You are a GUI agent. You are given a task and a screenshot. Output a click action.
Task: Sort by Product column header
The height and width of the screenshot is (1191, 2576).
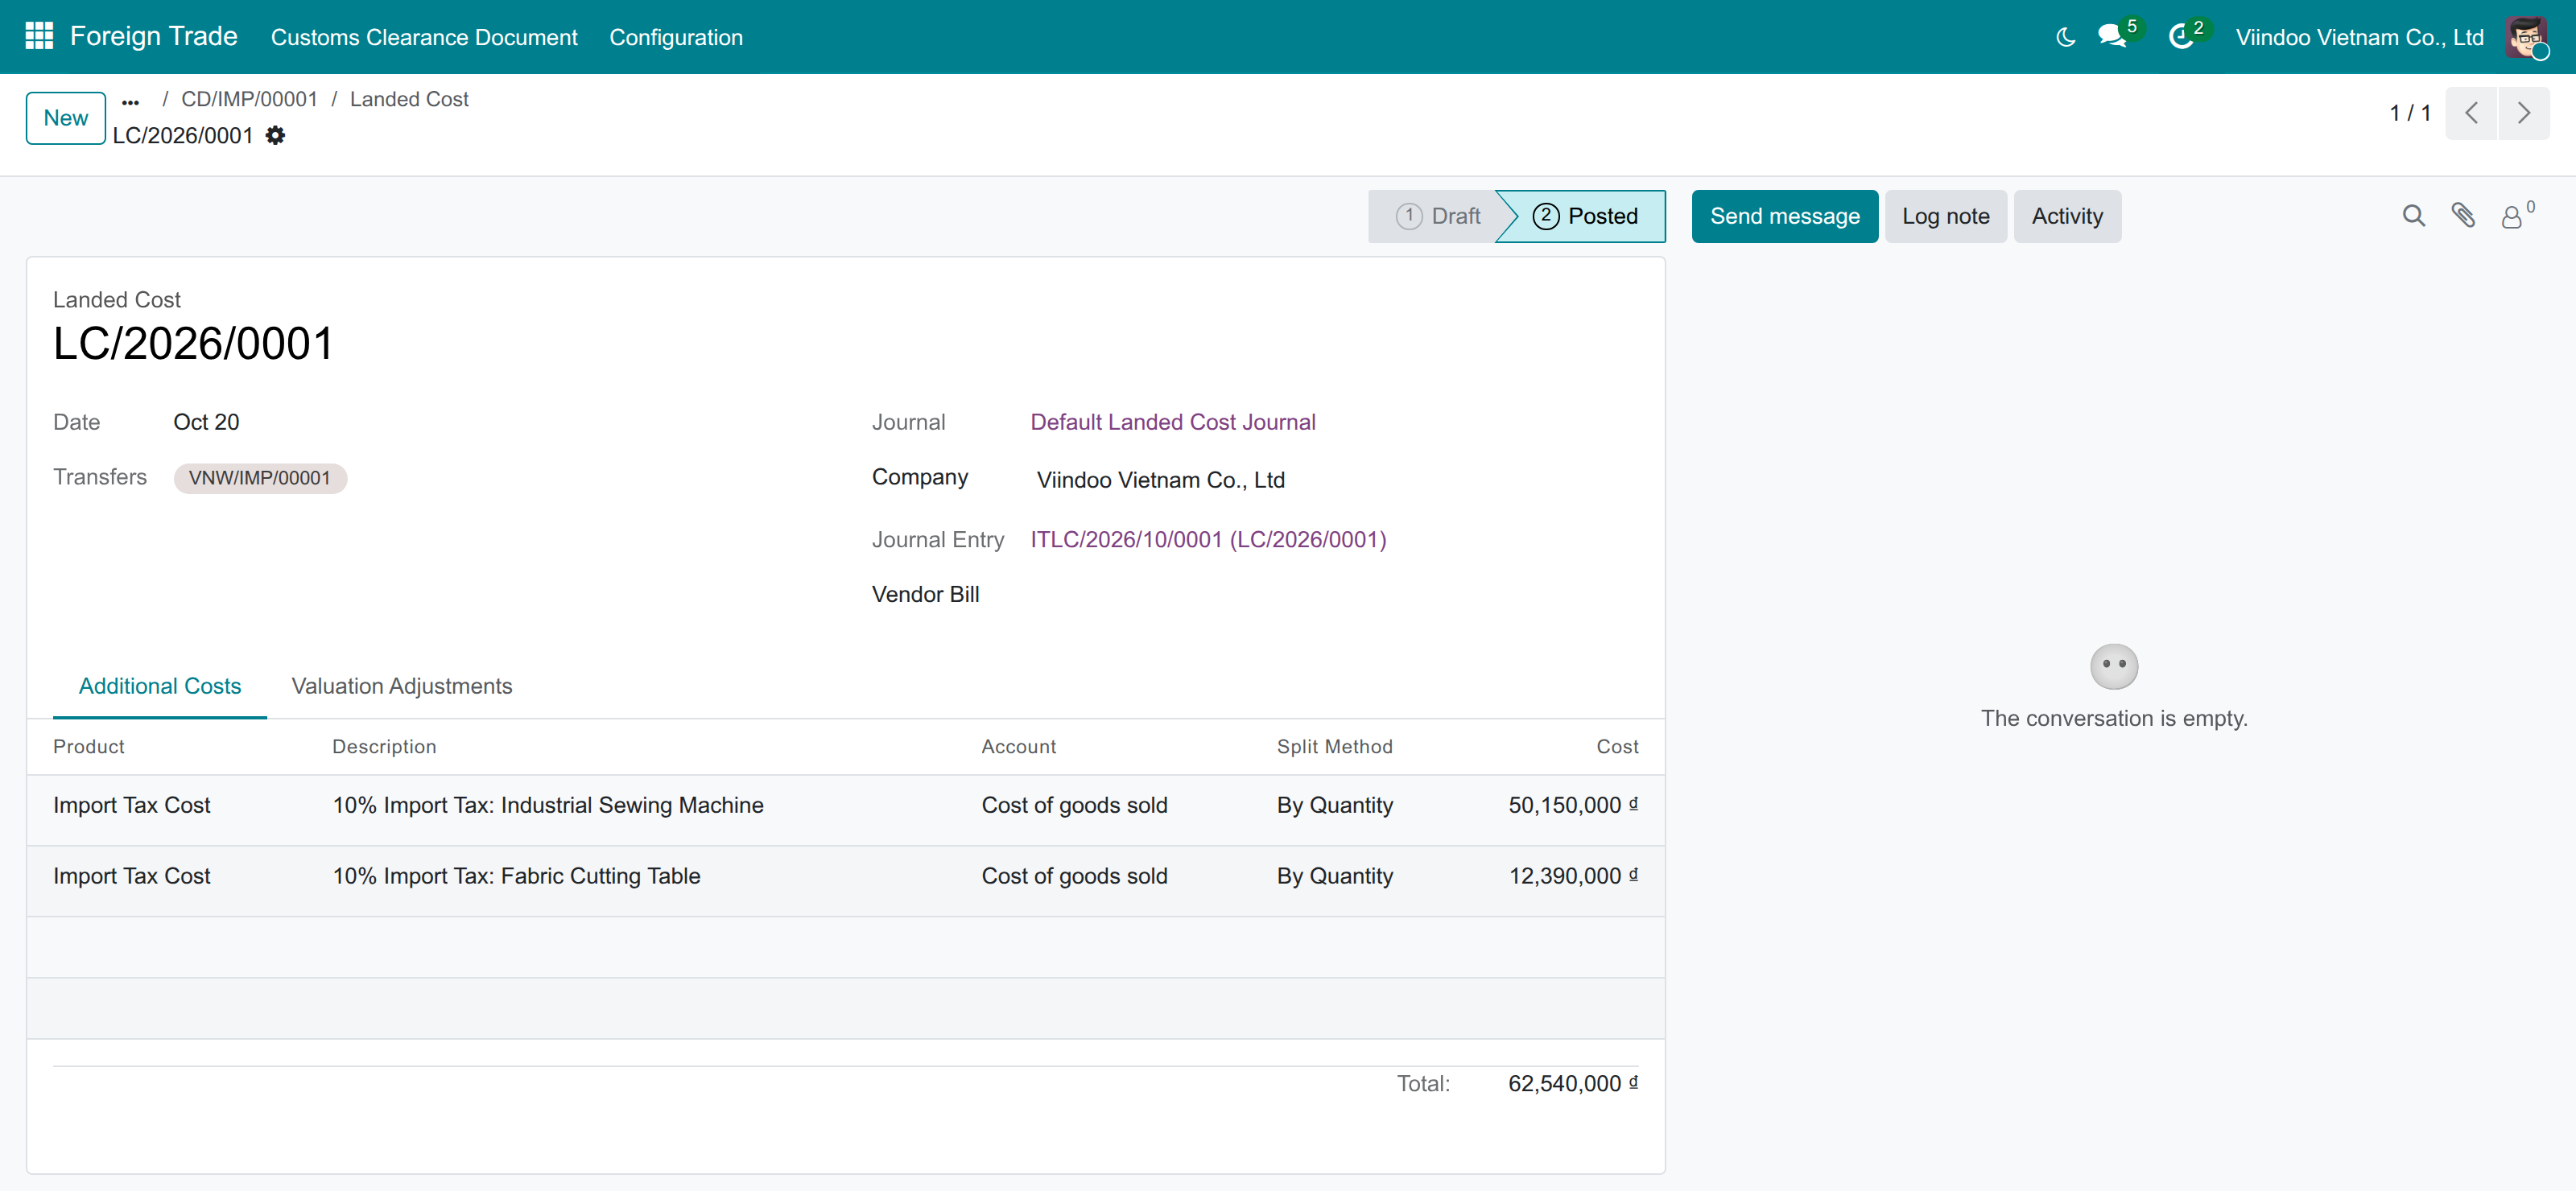(x=89, y=747)
